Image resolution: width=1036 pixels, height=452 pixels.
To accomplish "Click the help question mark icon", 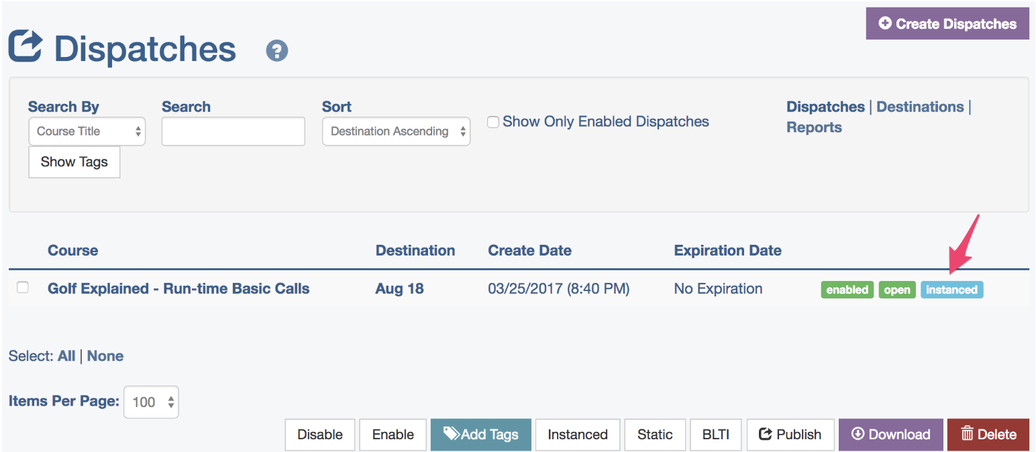I will point(277,51).
